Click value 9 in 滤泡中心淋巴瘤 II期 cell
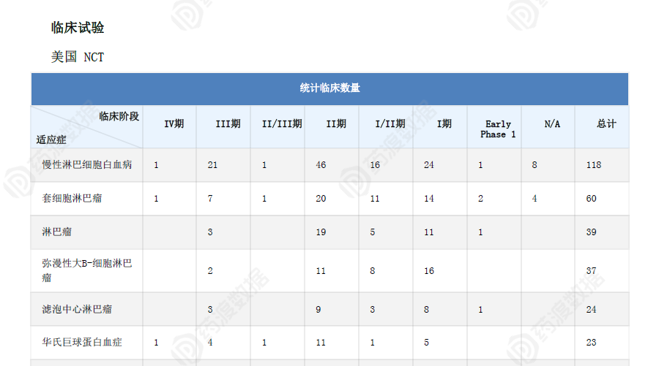Image resolution: width=648 pixels, height=366 pixels. pos(319,310)
